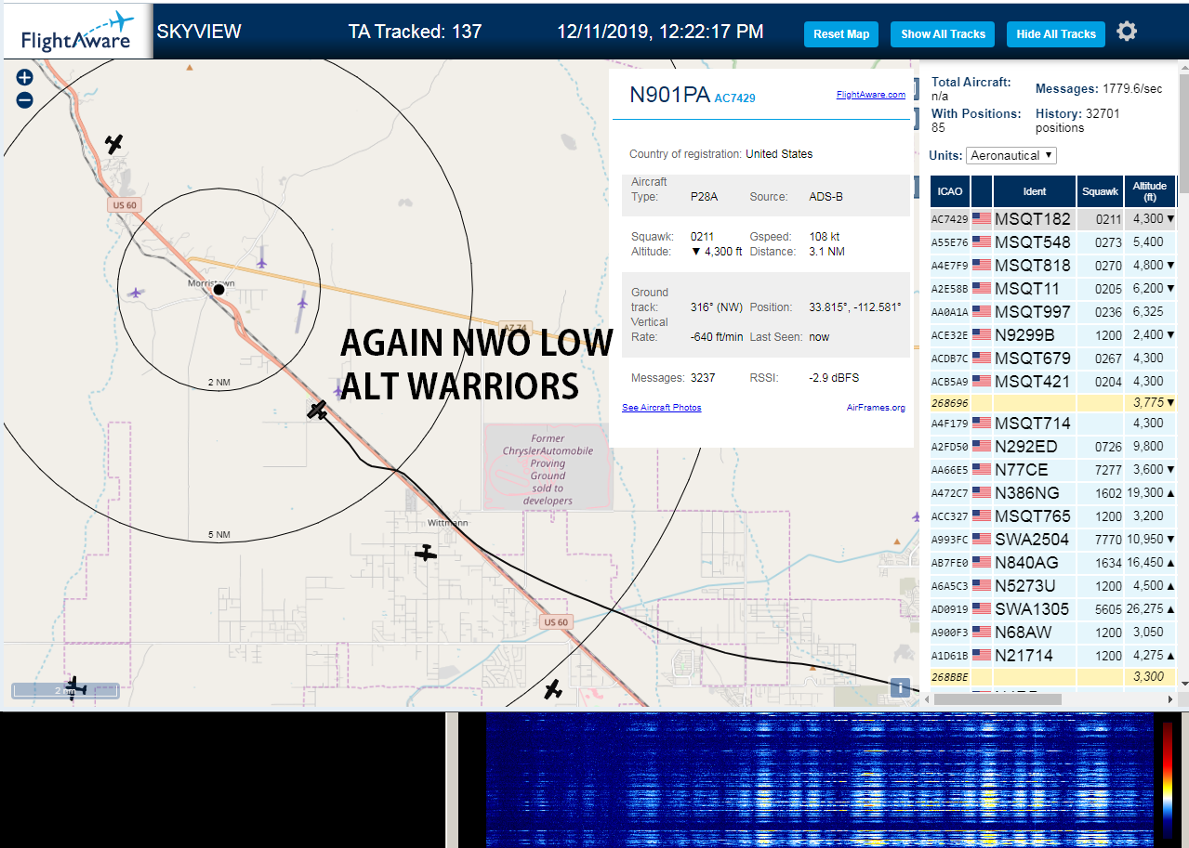Select the black aircraft below the Wittmann label

pos(425,554)
